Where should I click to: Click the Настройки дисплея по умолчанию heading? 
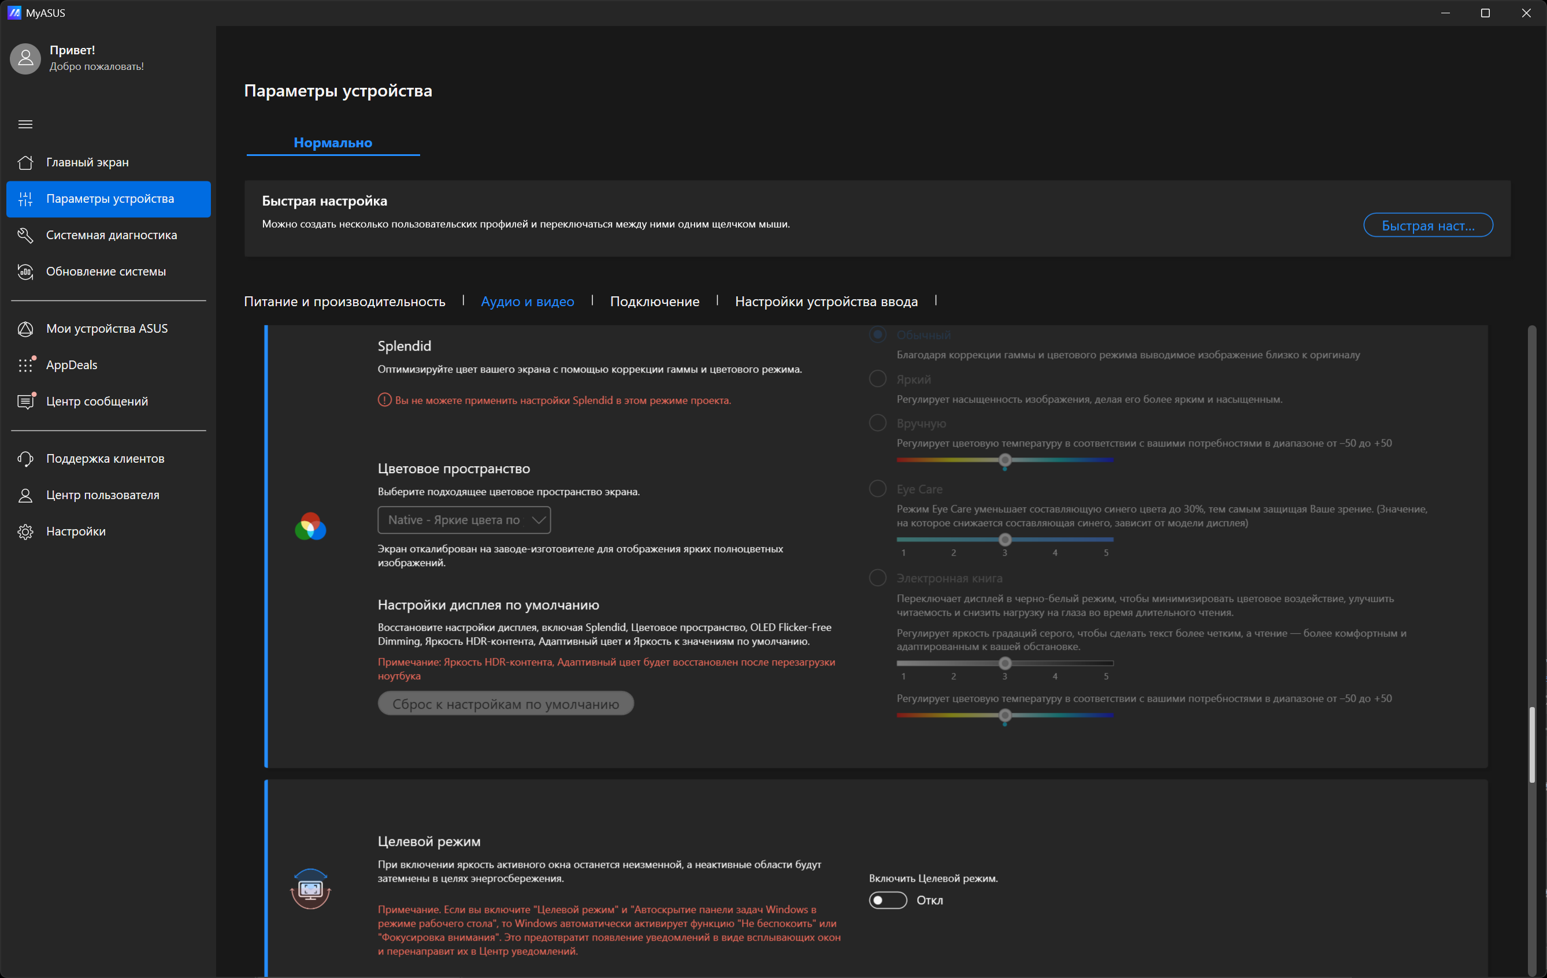pos(488,605)
